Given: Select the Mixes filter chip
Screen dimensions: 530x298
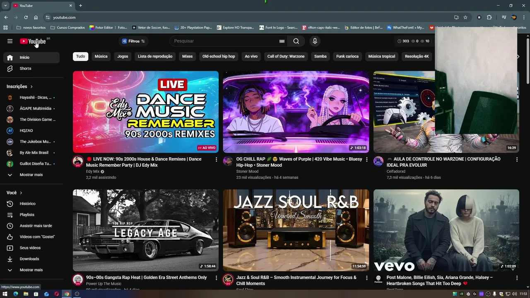Looking at the screenshot, I should point(188,56).
